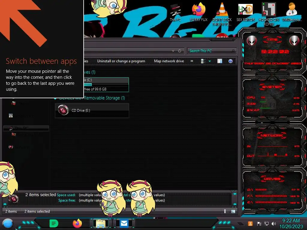Click the 2 items status bar text

11,211
